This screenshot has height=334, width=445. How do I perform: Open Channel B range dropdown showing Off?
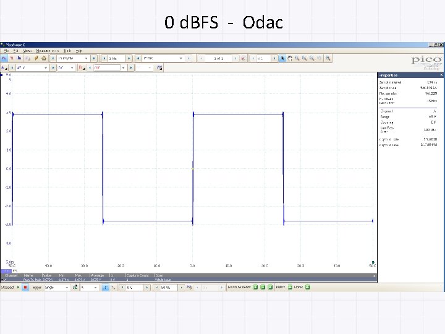(x=109, y=67)
